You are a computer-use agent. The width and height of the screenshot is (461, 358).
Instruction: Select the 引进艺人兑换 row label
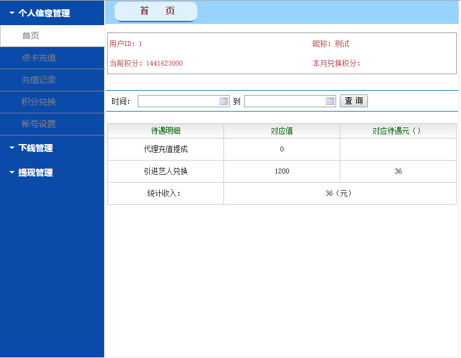[165, 172]
